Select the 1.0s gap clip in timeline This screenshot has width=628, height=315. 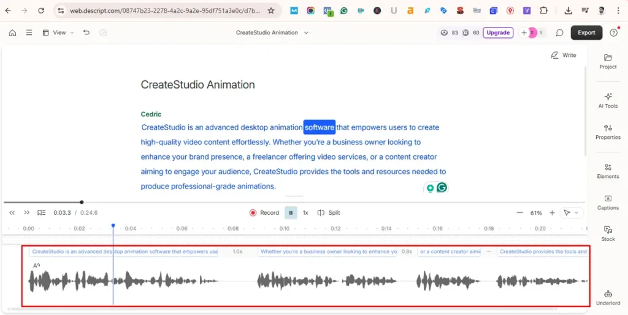pos(237,251)
